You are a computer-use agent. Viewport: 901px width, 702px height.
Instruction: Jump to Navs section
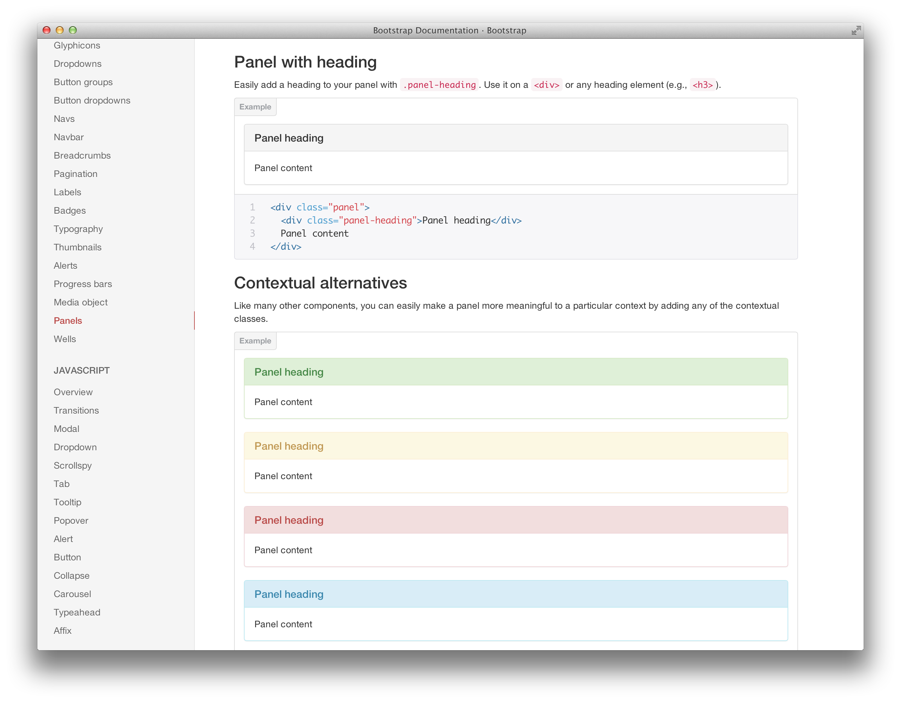tap(64, 119)
